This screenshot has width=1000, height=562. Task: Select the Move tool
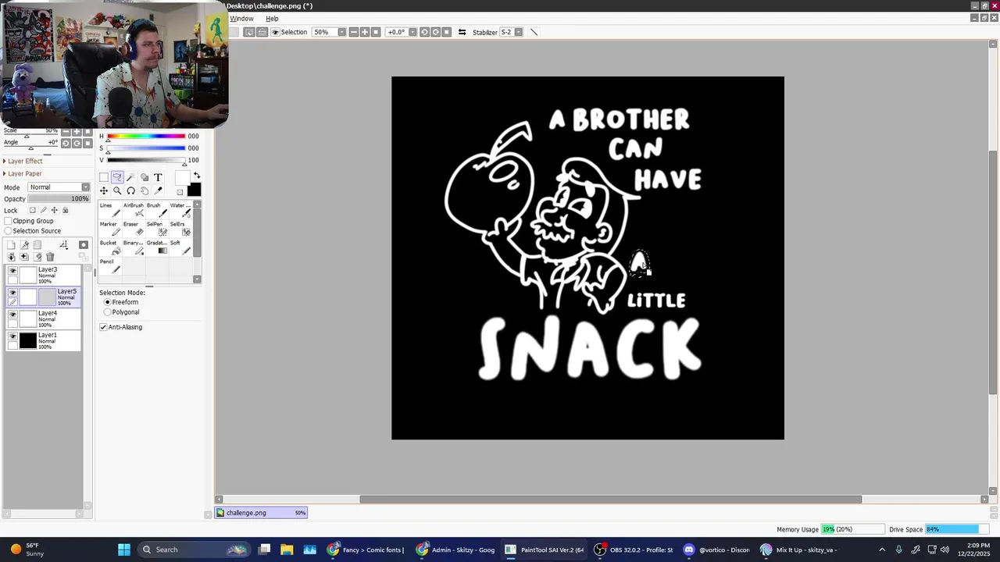coord(103,190)
